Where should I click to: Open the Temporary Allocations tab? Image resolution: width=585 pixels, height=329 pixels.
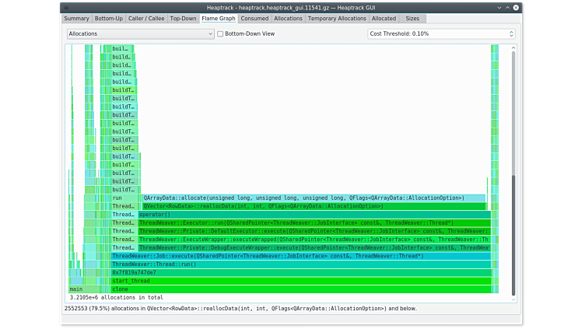(x=337, y=18)
